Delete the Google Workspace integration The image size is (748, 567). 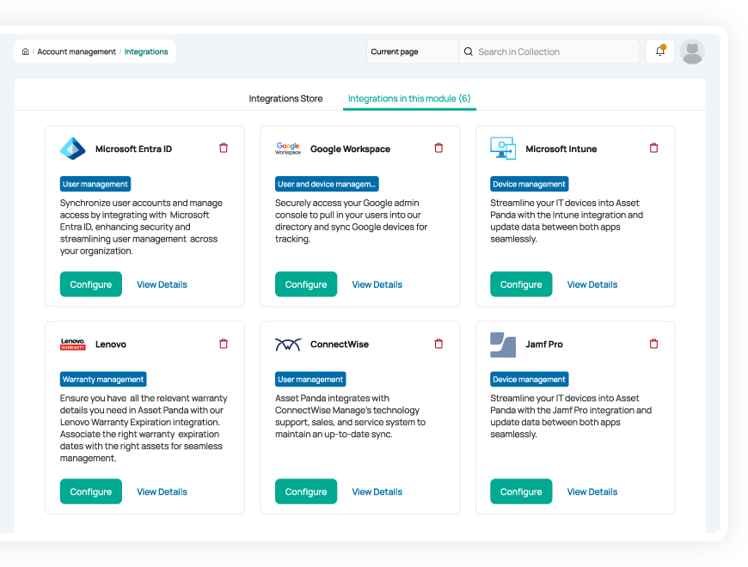(x=438, y=149)
